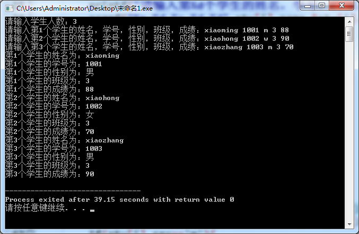Click the input text xiaohong 1002 w 3 90
The width and height of the screenshot is (359, 234).
coord(247,39)
